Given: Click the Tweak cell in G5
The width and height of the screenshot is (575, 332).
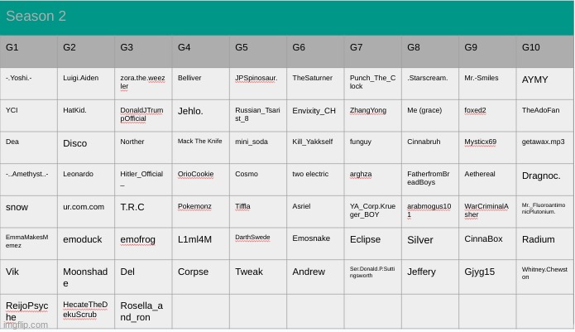Looking at the screenshot, I should click(258, 277).
